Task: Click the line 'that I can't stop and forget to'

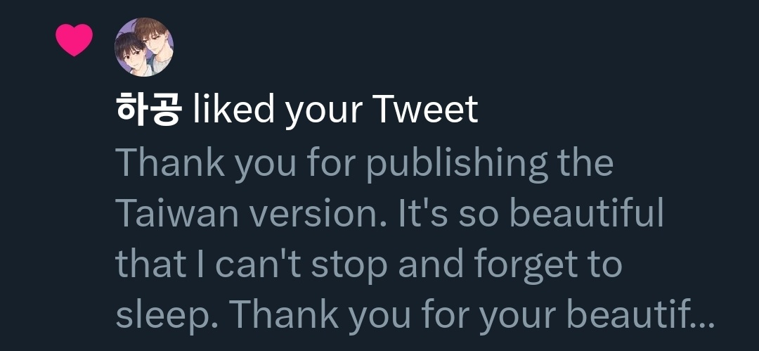Action: click(x=369, y=264)
